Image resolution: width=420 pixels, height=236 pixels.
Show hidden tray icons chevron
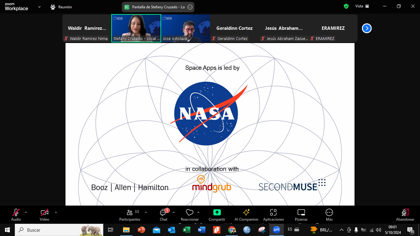pos(341,230)
